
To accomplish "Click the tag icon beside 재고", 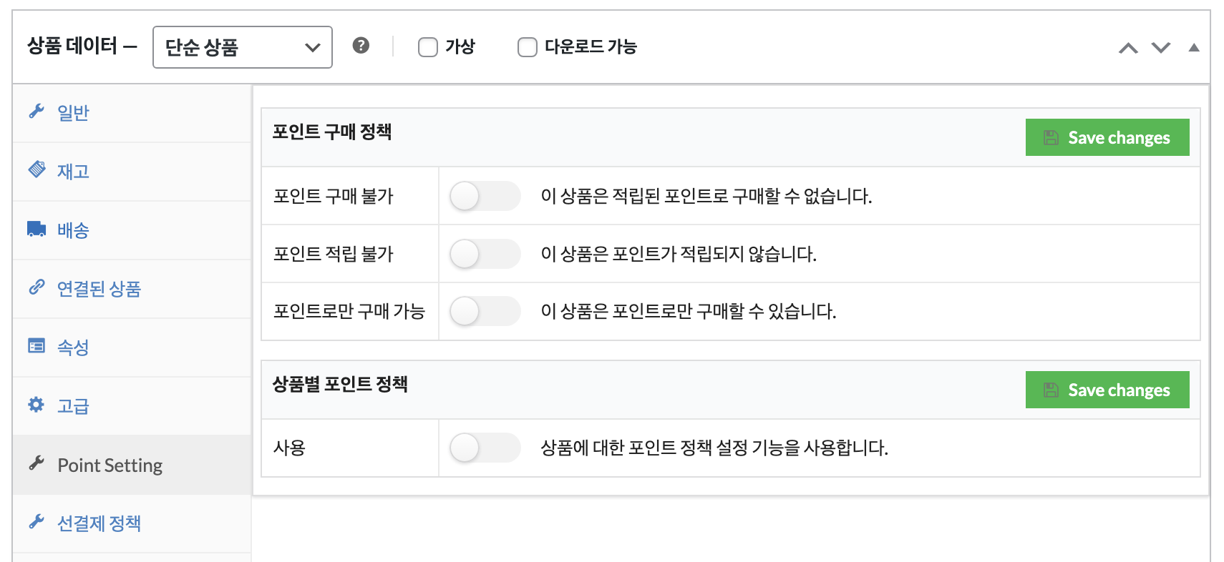I will click(x=37, y=169).
